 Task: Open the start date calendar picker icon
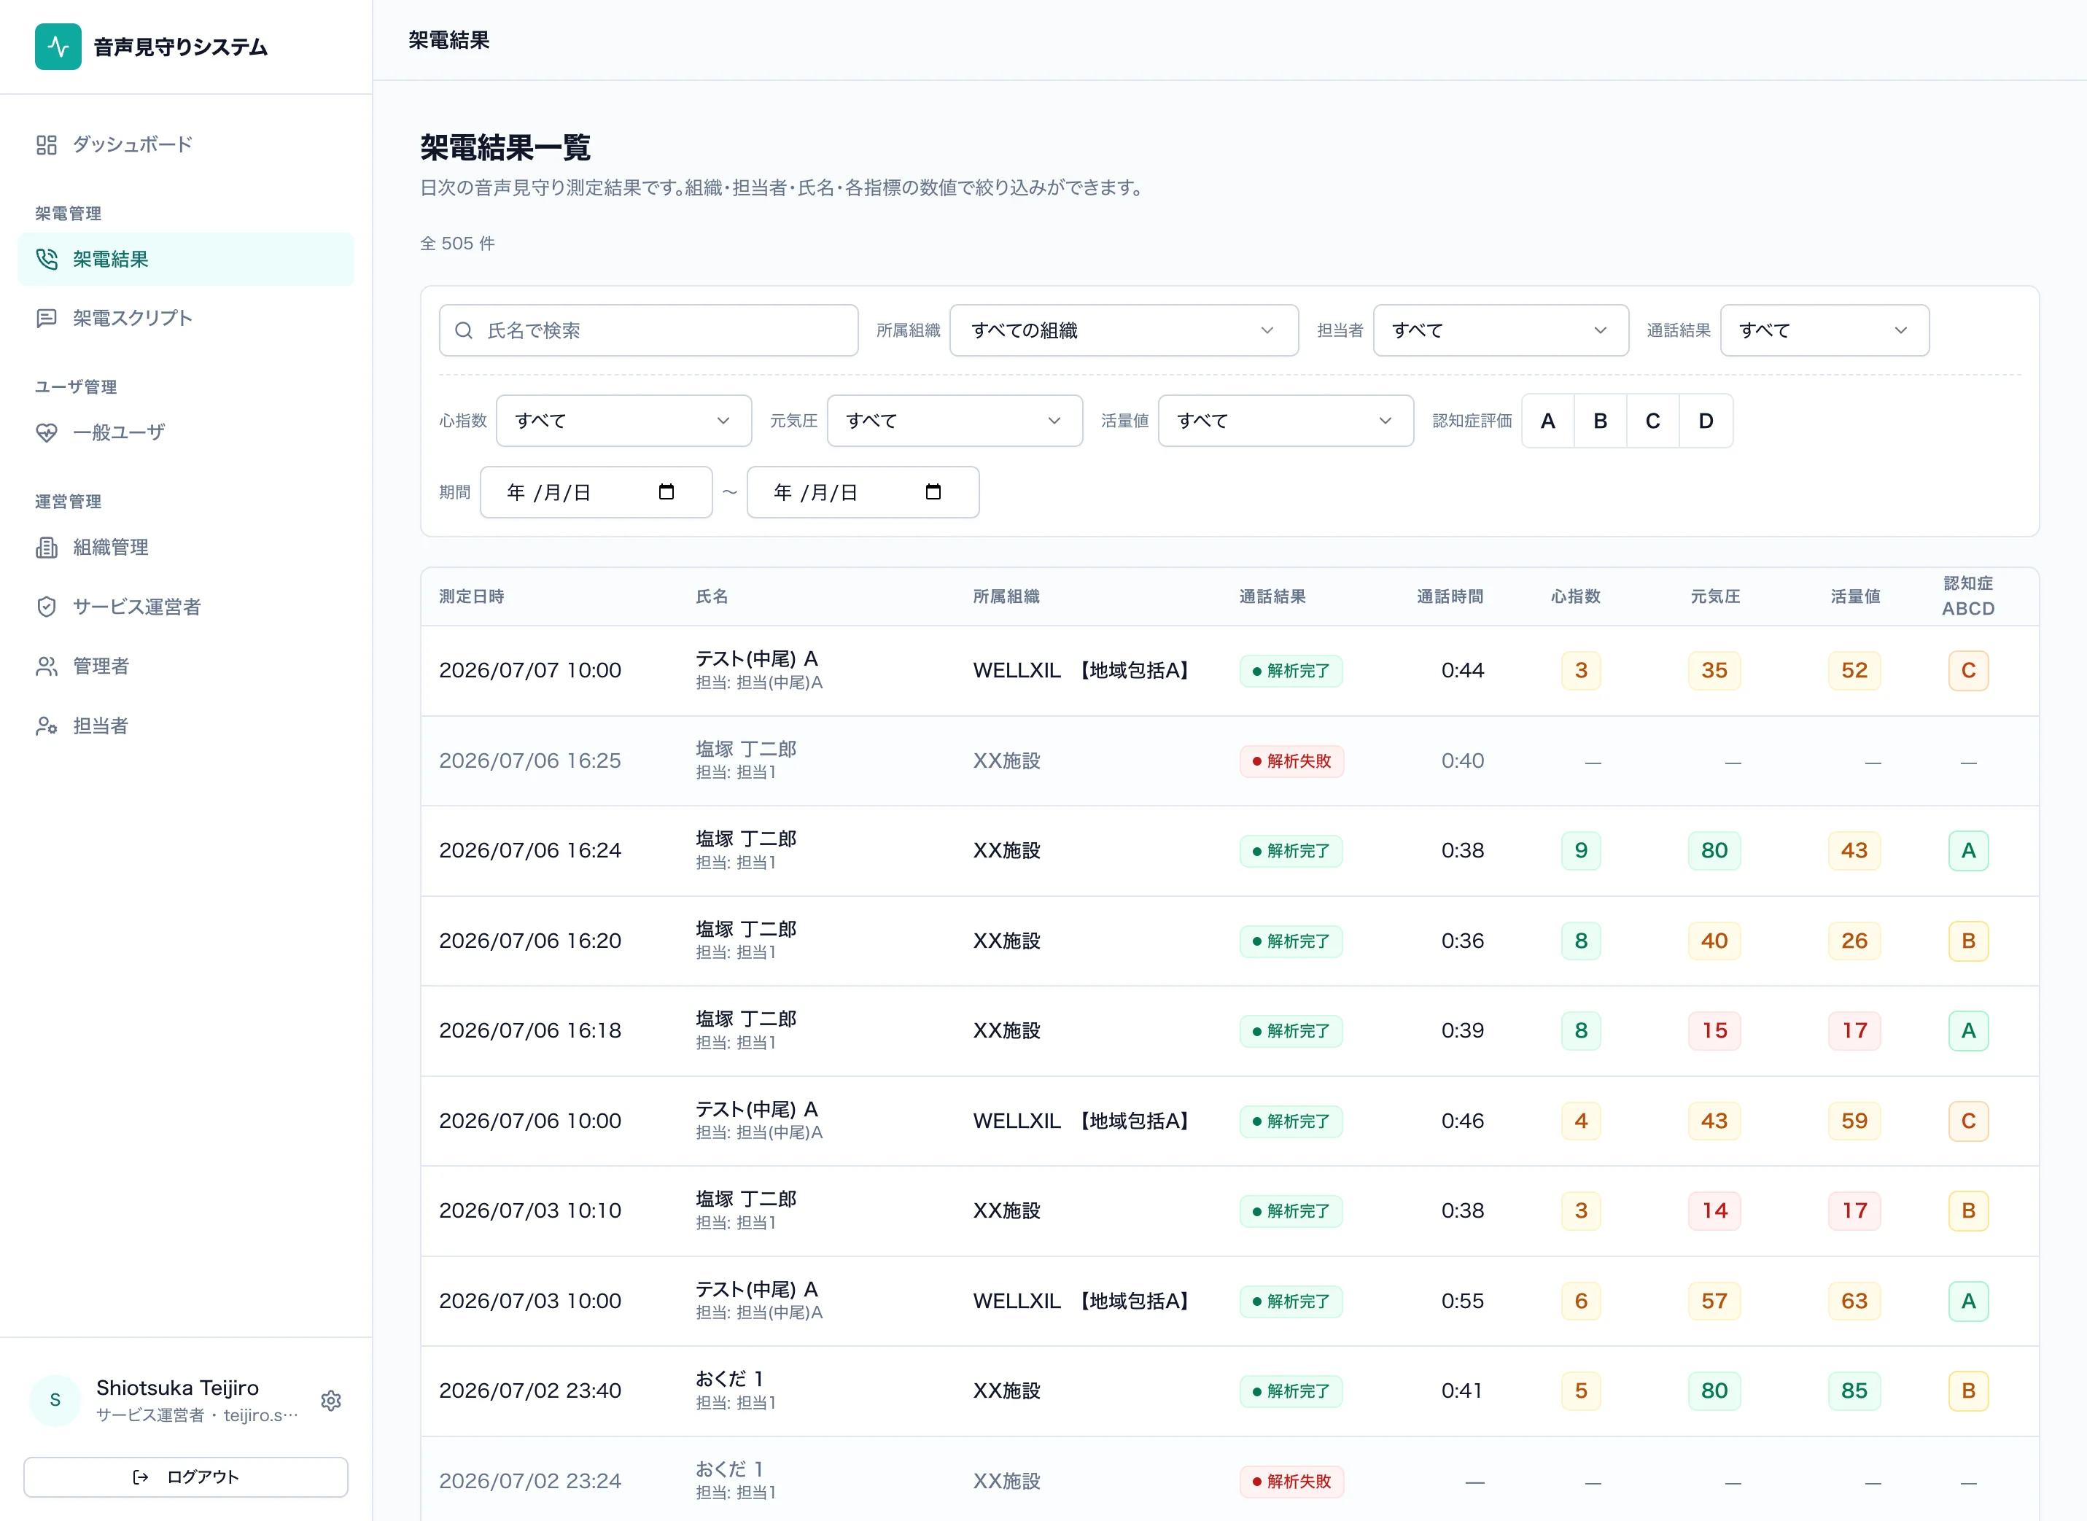(666, 491)
